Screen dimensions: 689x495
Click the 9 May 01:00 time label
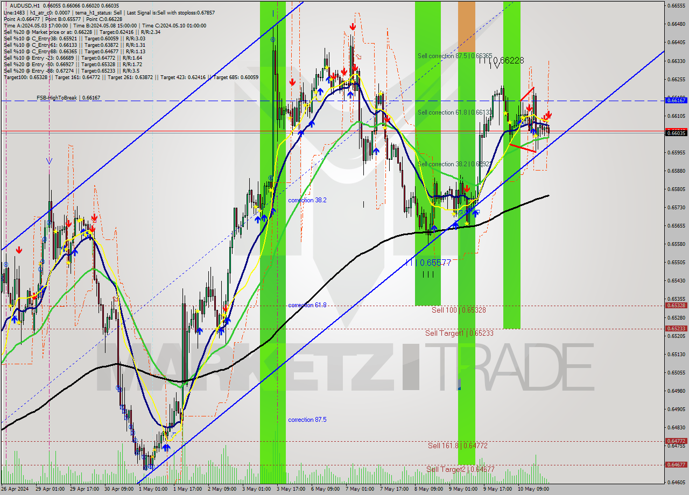tap(463, 489)
